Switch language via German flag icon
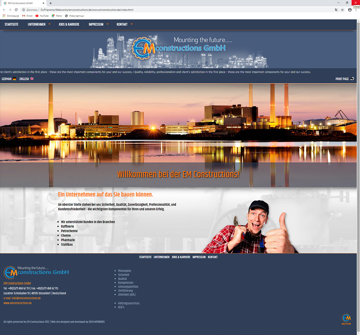Viewport: 360px width, 335px height. (14, 79)
